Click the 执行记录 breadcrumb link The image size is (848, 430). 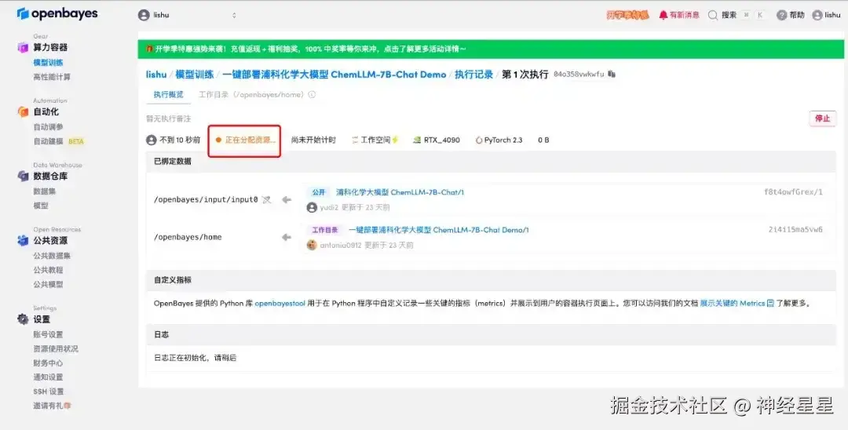[x=473, y=75]
